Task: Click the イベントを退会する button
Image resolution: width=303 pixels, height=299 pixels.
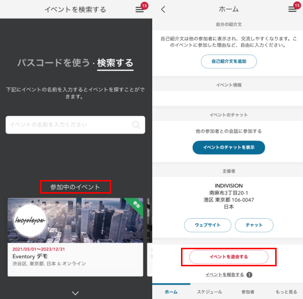Action: tap(229, 257)
